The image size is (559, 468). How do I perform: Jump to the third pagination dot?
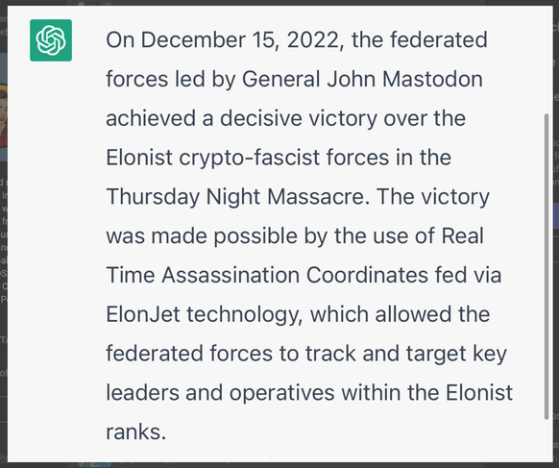point(285,456)
